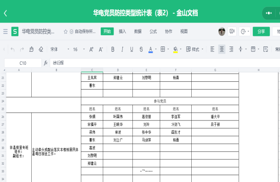Image resolution: width=280 pixels, height=182 pixels.
Task: Set vertical alignment
Action: [x=240, y=49]
